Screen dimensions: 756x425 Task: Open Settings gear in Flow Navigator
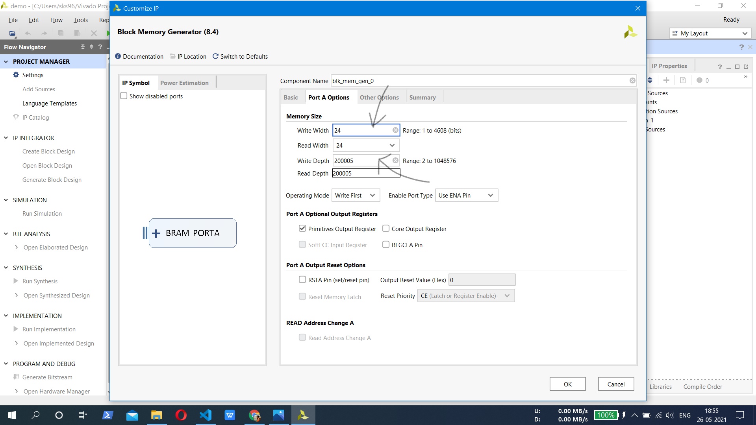(16, 75)
